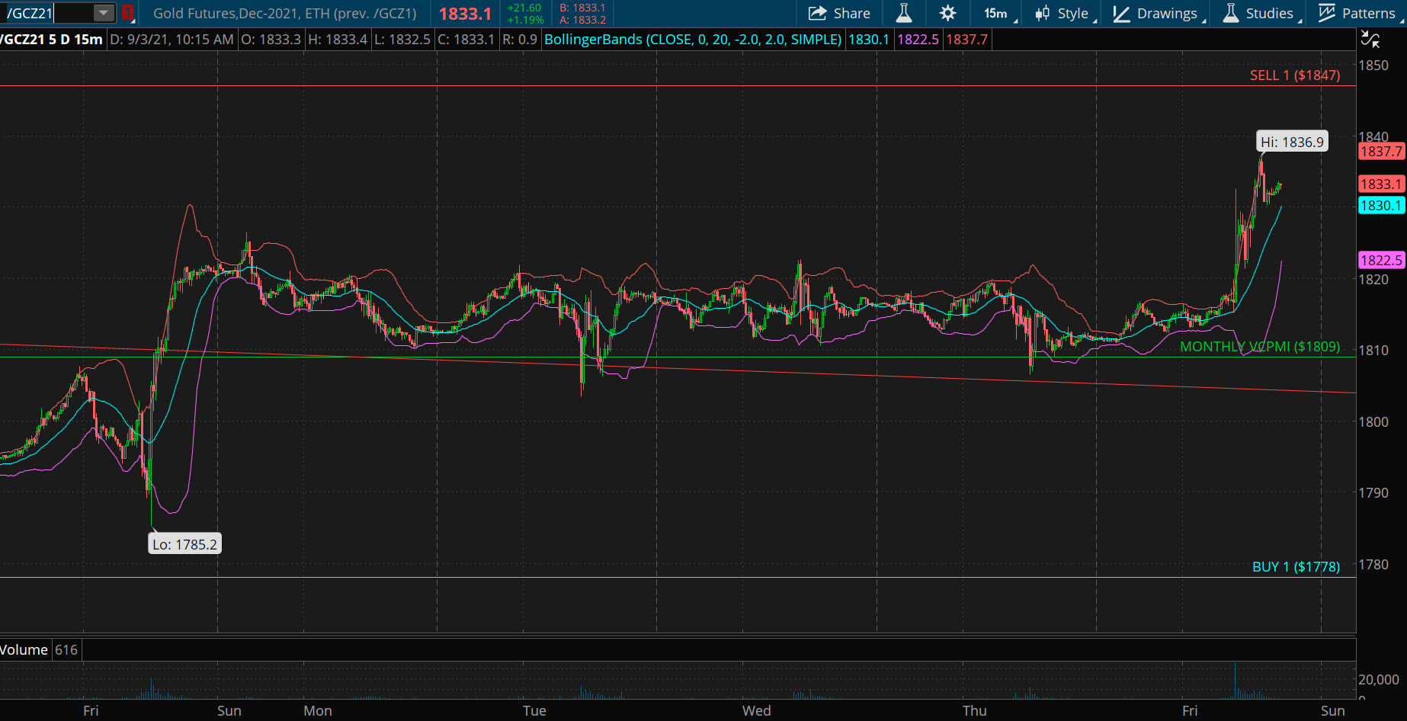This screenshot has height=721, width=1407.
Task: Click the Hi: 1836.9 price bubble
Action: pos(1292,142)
